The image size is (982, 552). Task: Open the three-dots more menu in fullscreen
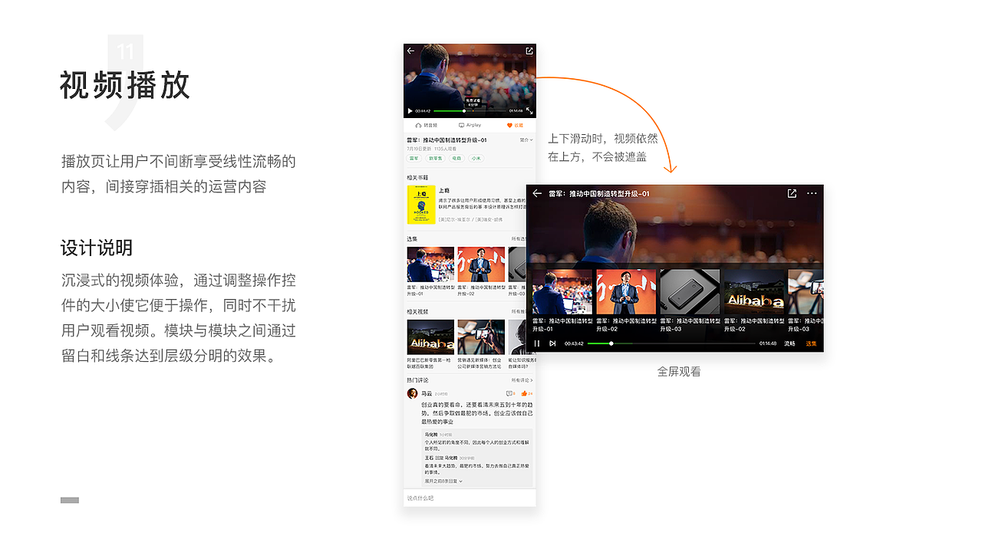(812, 194)
